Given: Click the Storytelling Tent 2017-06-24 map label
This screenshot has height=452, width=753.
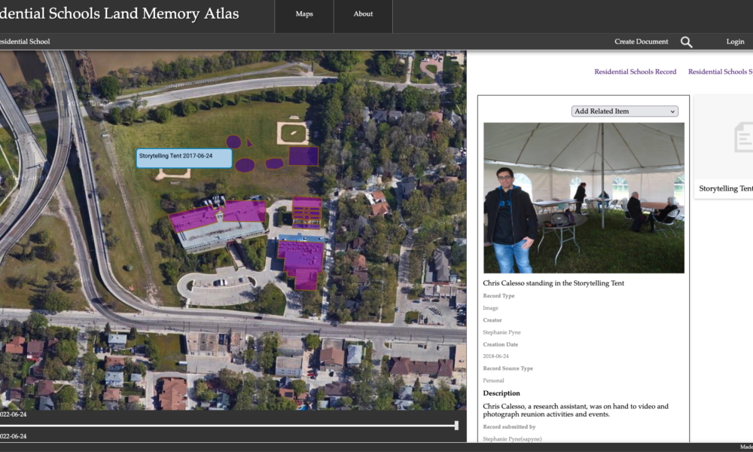Looking at the screenshot, I should (x=184, y=158).
